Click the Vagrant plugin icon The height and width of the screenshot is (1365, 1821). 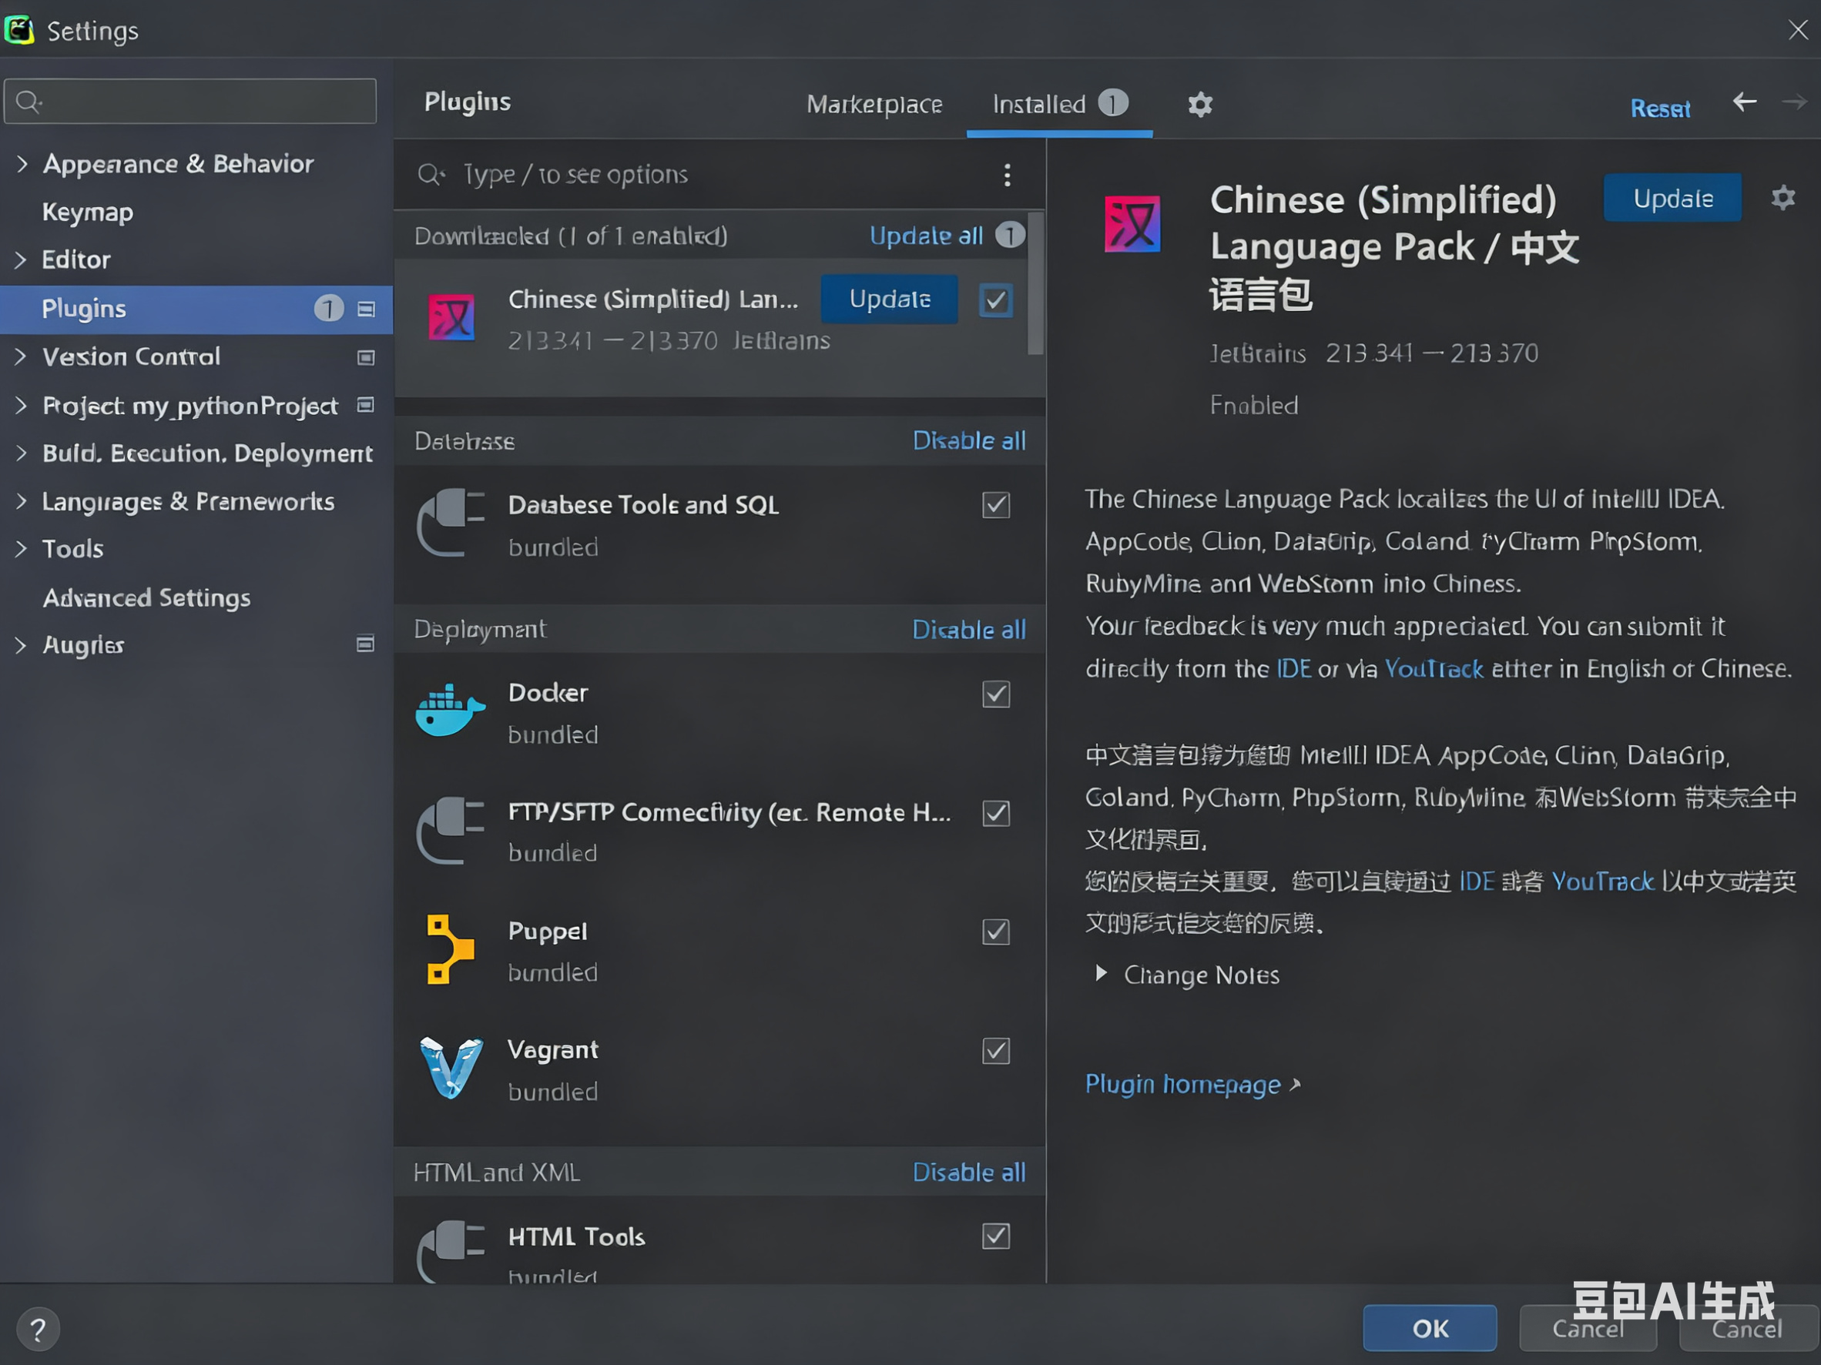point(451,1068)
